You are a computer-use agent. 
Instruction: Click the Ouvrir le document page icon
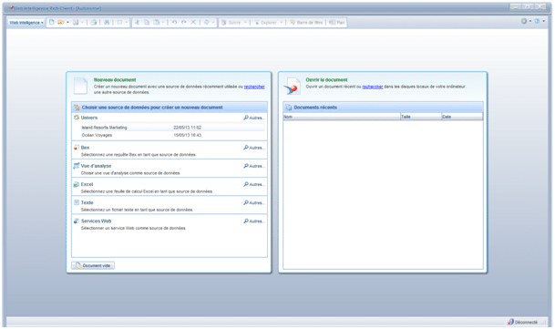pos(293,86)
